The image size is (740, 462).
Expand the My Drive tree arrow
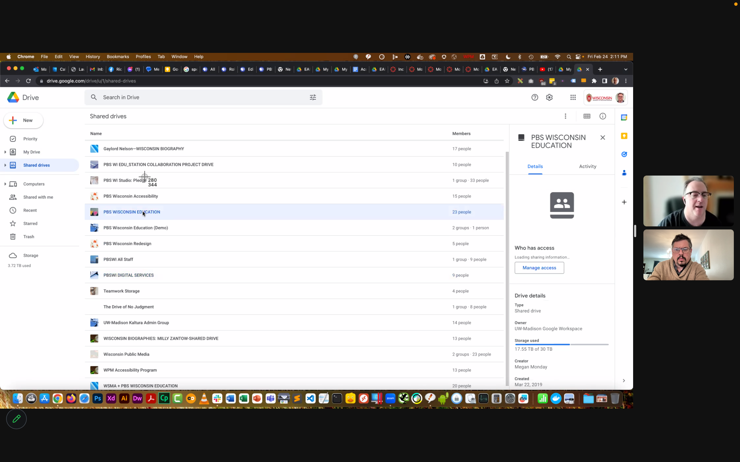click(5, 152)
